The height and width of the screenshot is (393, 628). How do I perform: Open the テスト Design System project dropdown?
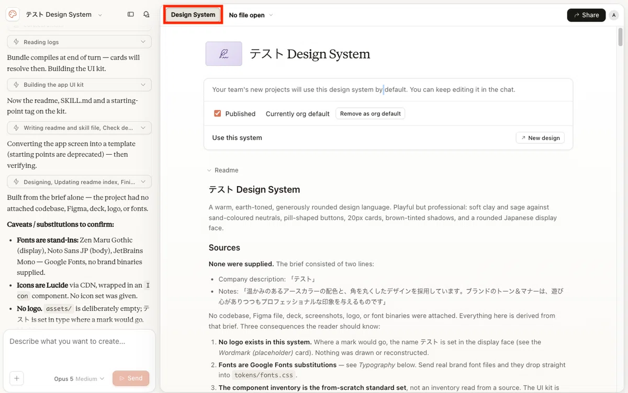64,15
